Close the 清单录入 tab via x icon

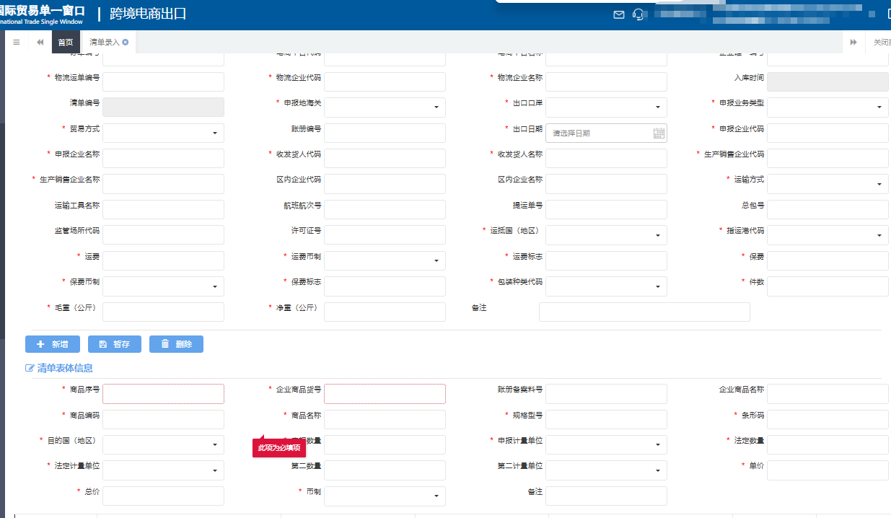[x=126, y=43]
